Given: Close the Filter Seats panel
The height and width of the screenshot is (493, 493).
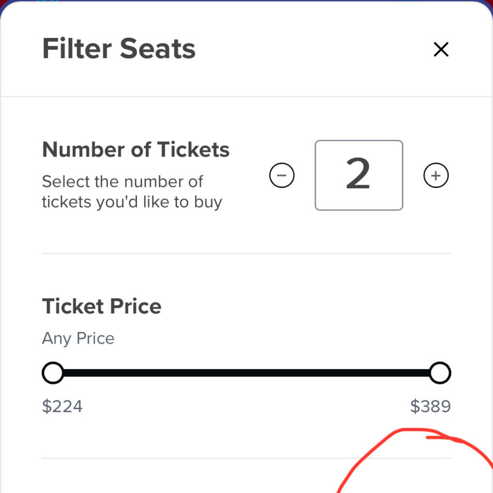Looking at the screenshot, I should tap(441, 49).
